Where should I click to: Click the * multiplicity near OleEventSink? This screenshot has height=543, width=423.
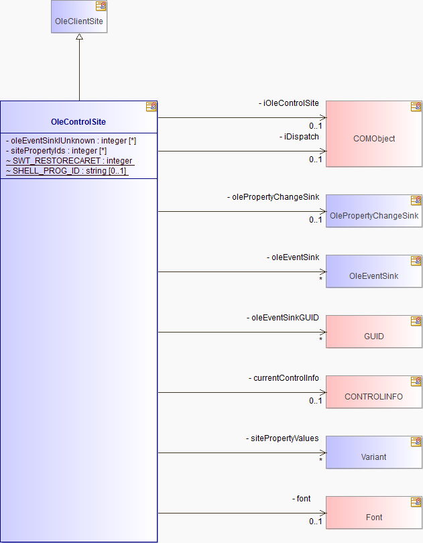pos(321,279)
